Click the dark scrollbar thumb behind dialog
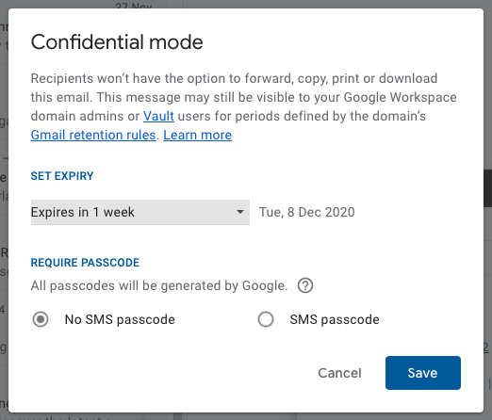 (488, 188)
